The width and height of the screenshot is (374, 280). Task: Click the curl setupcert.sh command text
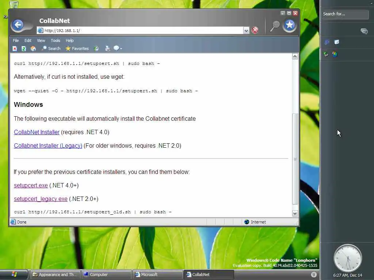coord(87,63)
